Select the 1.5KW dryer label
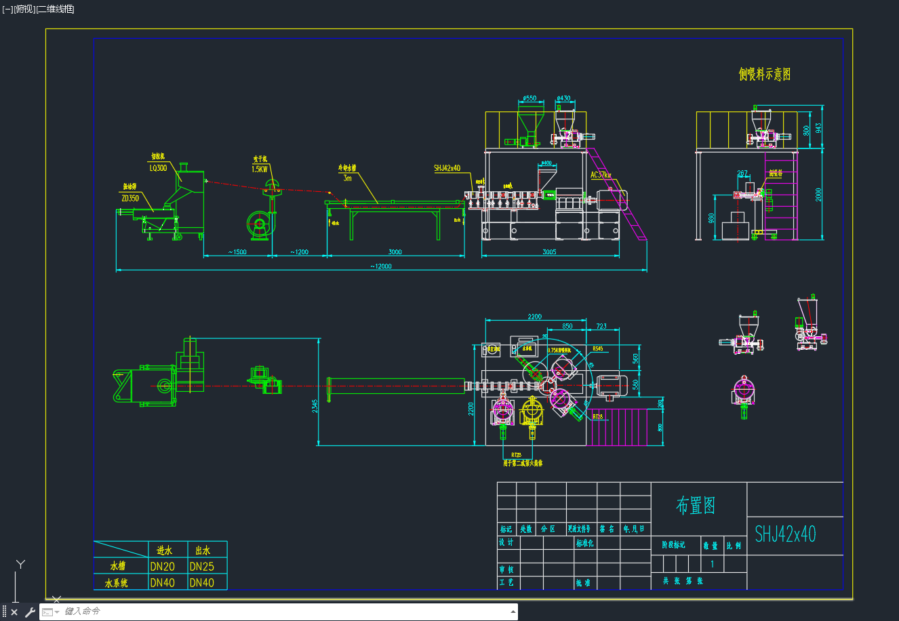The image size is (899, 621). click(260, 169)
